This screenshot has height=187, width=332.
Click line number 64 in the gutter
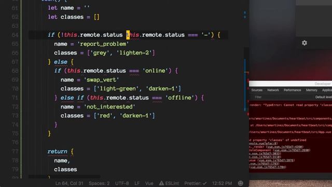coord(15,35)
